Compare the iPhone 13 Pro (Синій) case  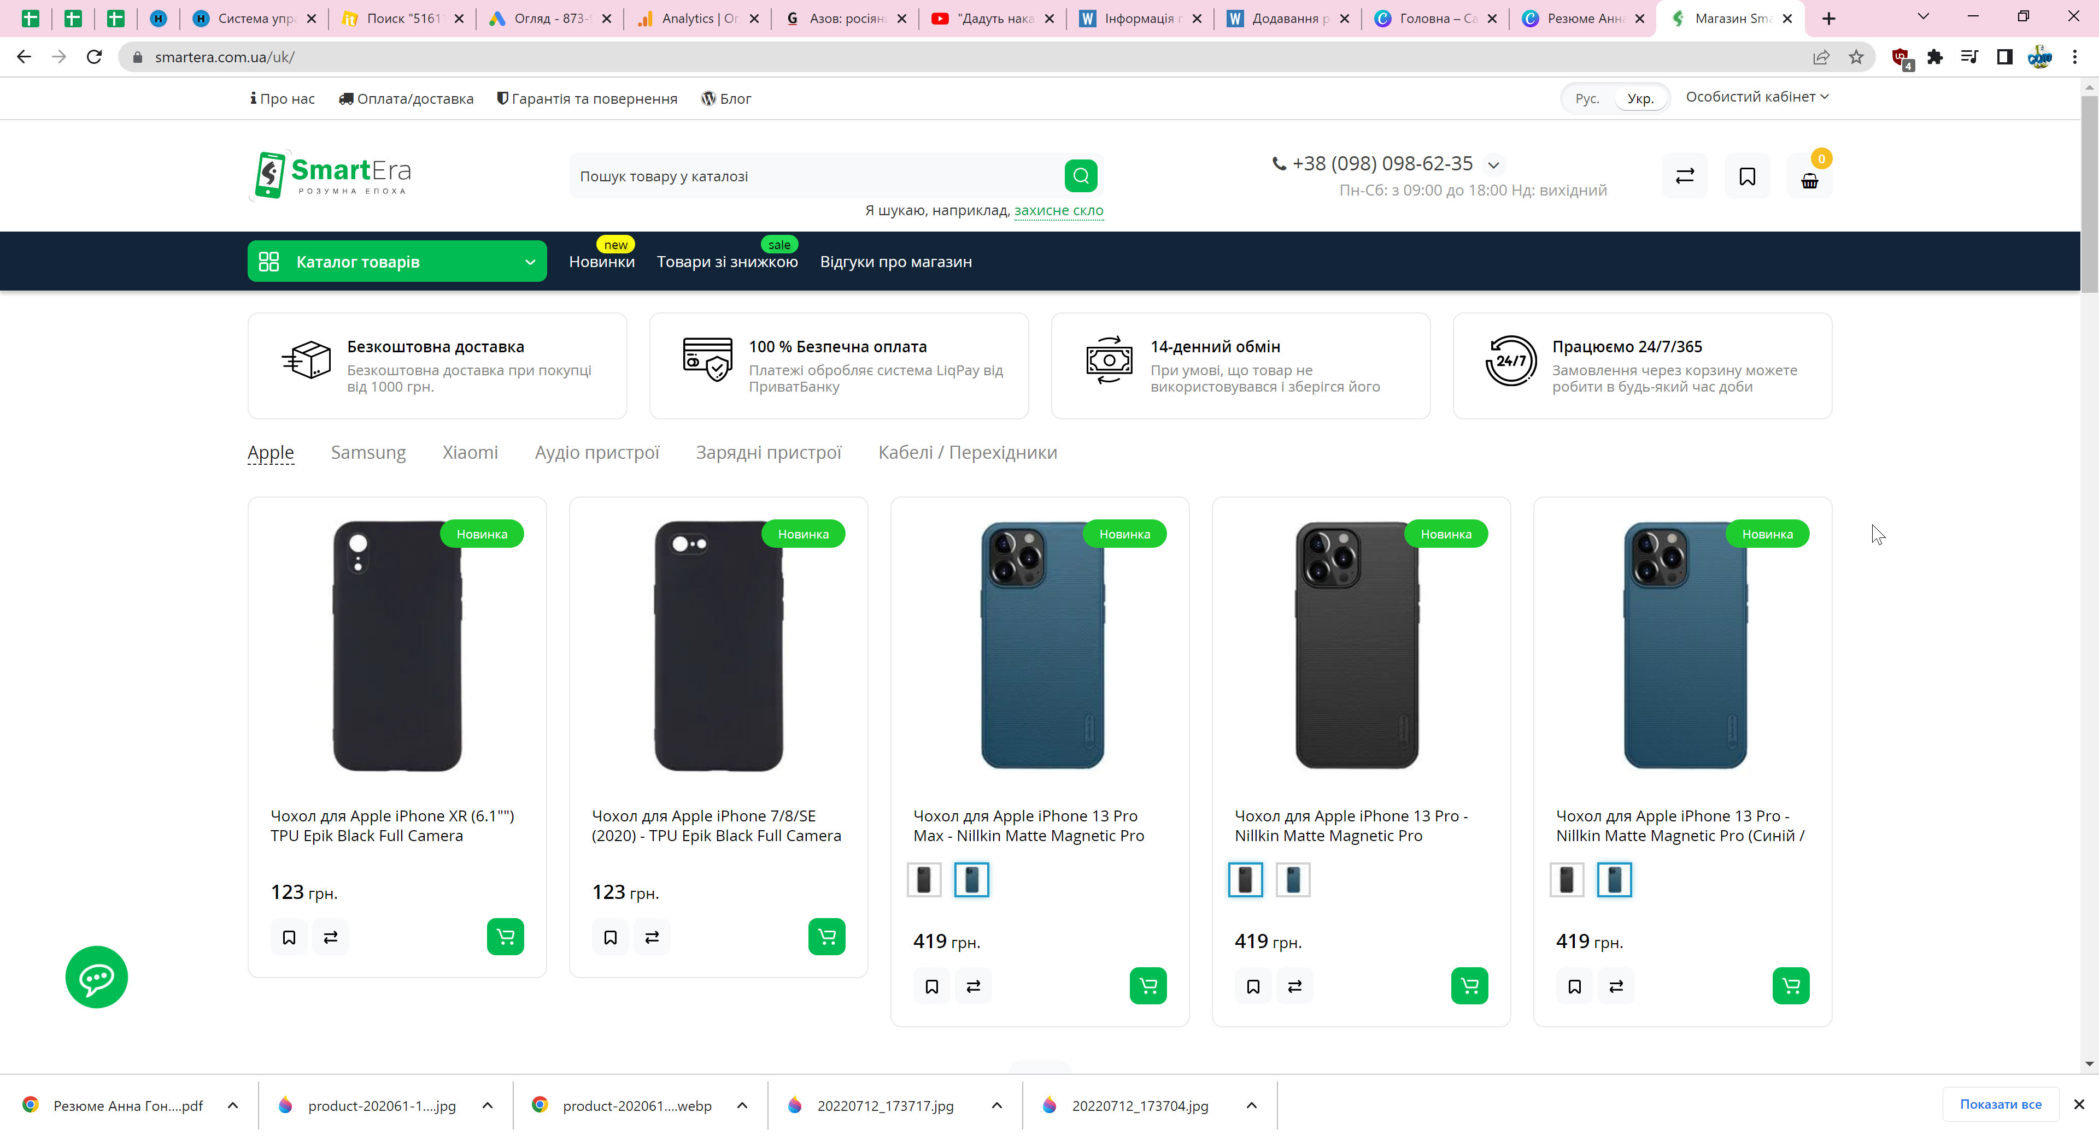(1616, 986)
